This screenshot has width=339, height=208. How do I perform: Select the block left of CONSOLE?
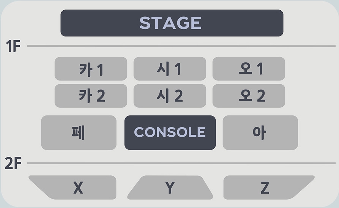(79, 132)
